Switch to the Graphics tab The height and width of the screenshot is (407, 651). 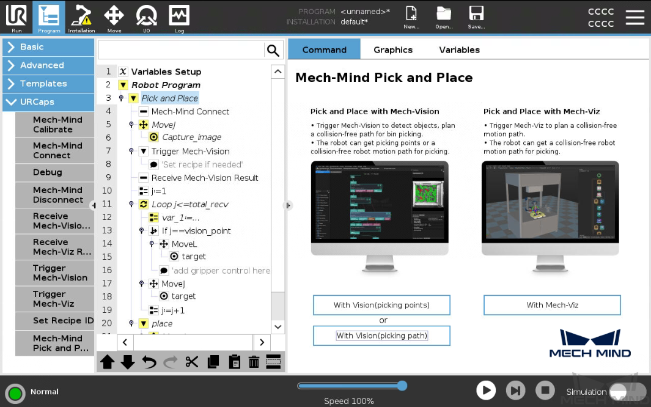click(x=393, y=50)
